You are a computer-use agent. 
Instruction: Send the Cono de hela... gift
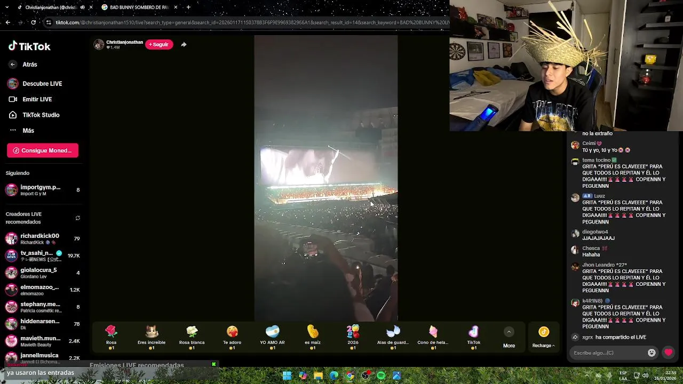(x=433, y=338)
